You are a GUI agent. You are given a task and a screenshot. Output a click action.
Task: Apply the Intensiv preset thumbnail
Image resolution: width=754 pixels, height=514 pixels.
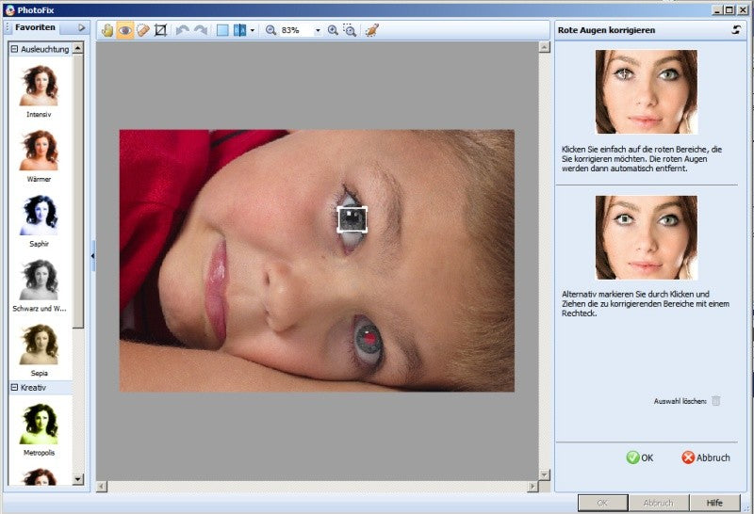coord(39,86)
